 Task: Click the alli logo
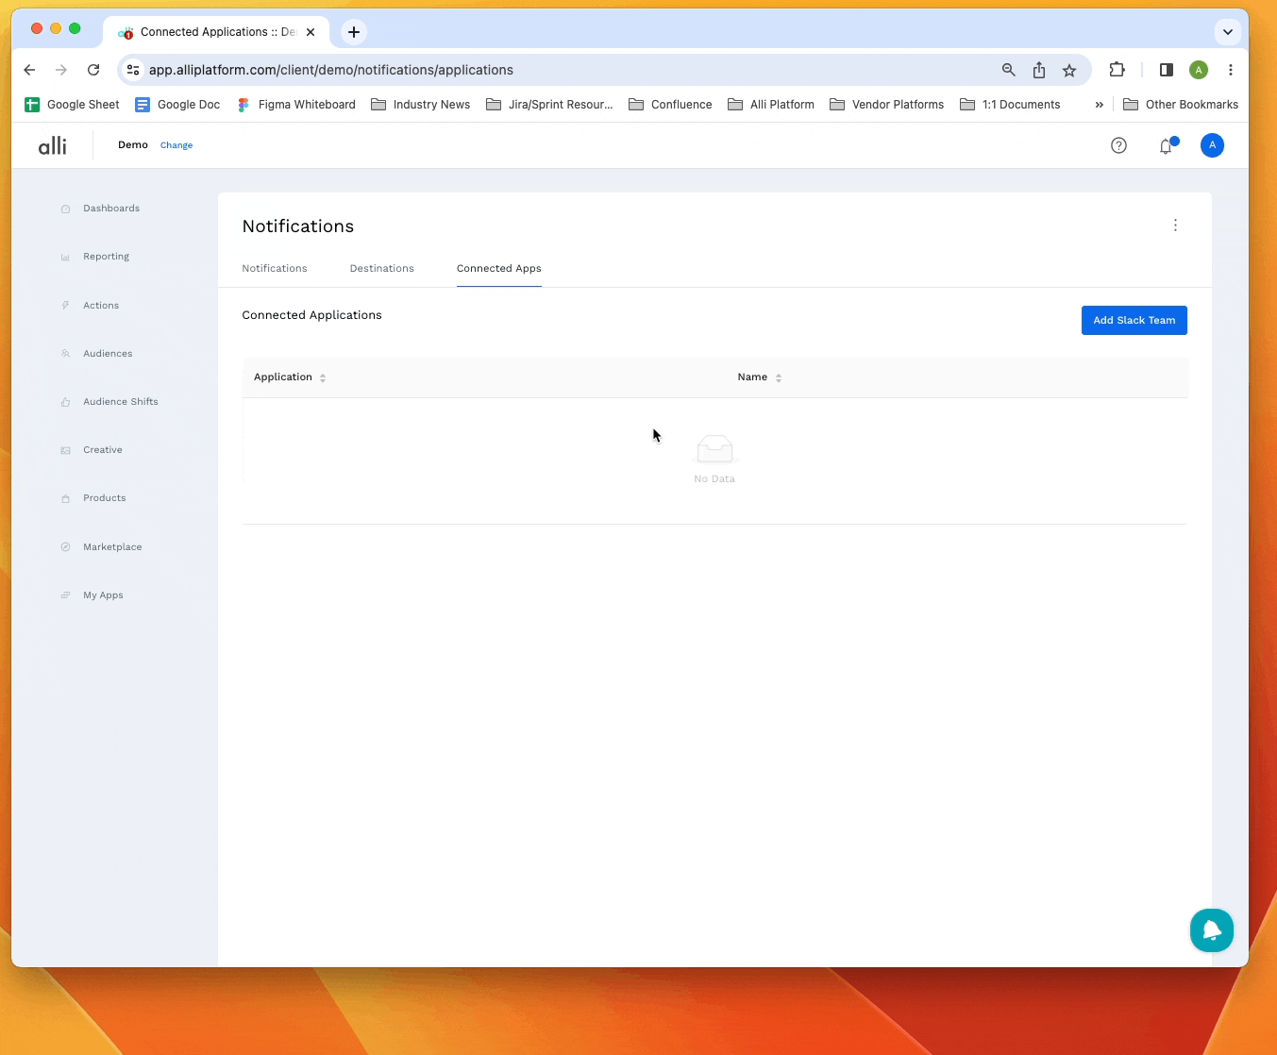tap(53, 145)
